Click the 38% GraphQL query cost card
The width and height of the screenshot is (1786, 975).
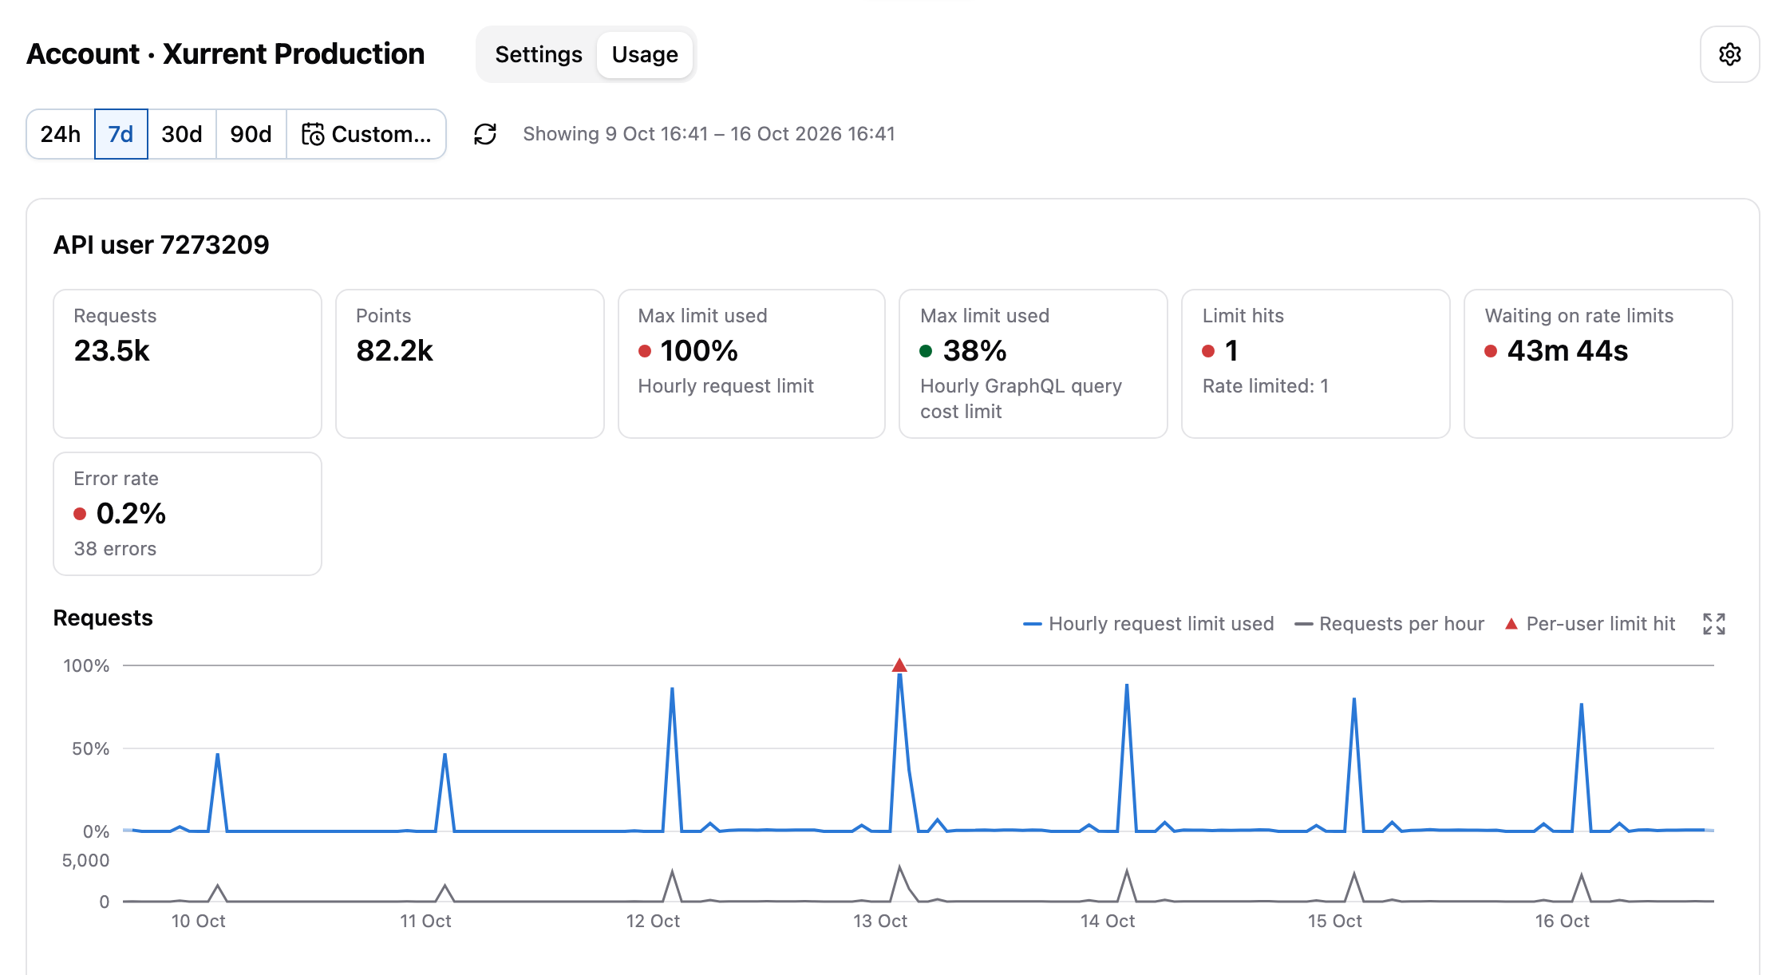click(1033, 364)
